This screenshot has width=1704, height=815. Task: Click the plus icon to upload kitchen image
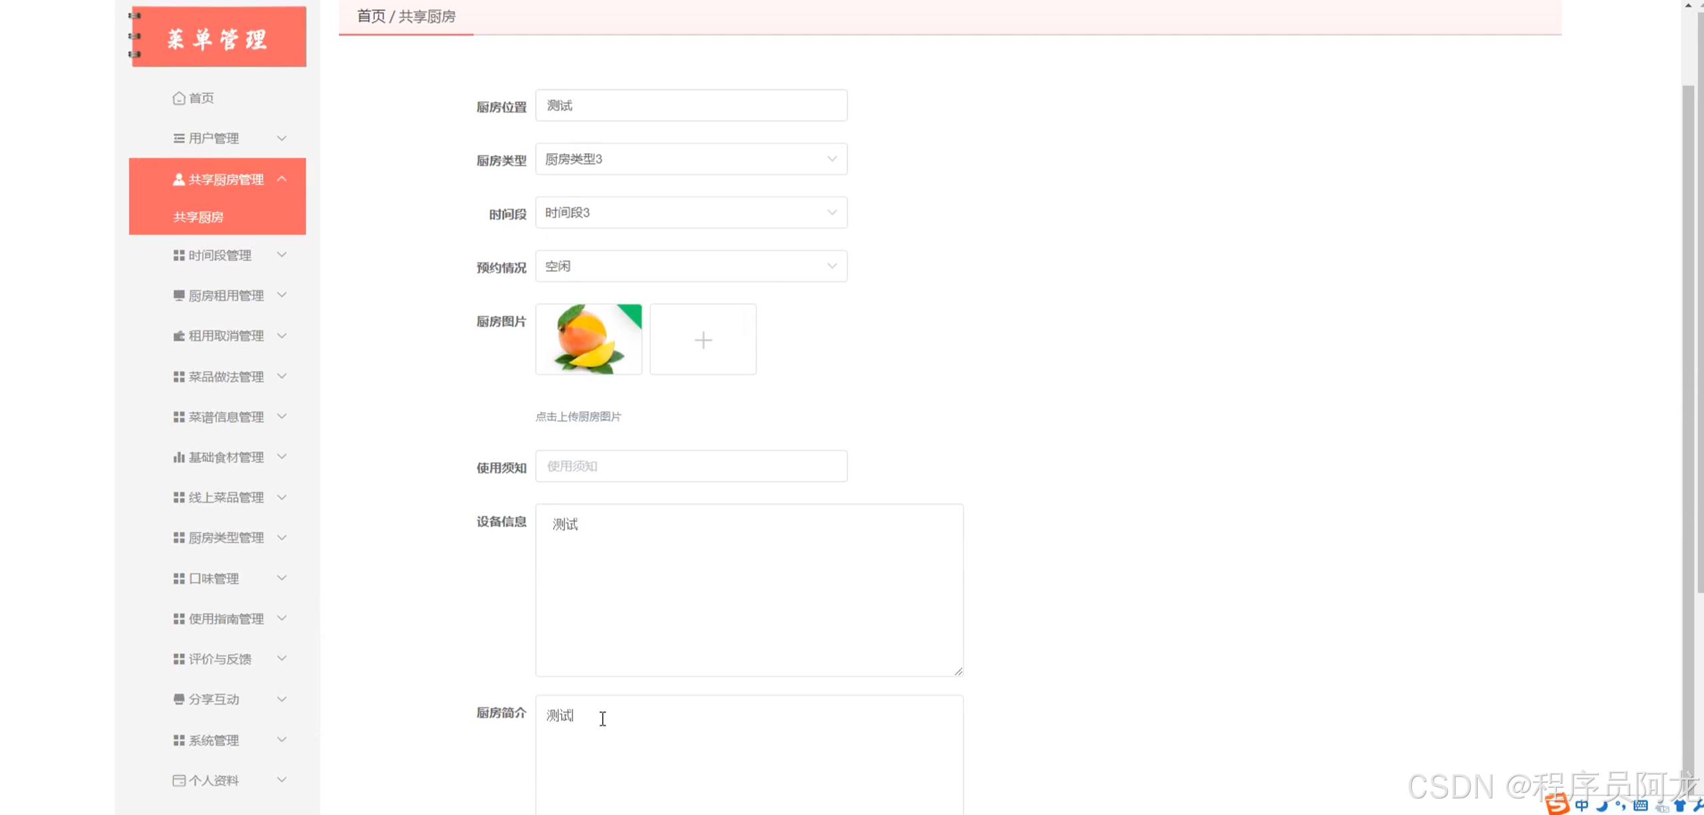[703, 340]
